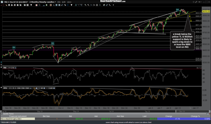
Task: Click the Ask Size column header
Action: [x=120, y=116]
